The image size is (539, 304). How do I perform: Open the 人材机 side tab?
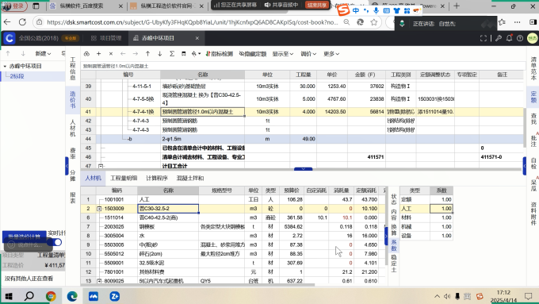pyautogui.click(x=73, y=128)
